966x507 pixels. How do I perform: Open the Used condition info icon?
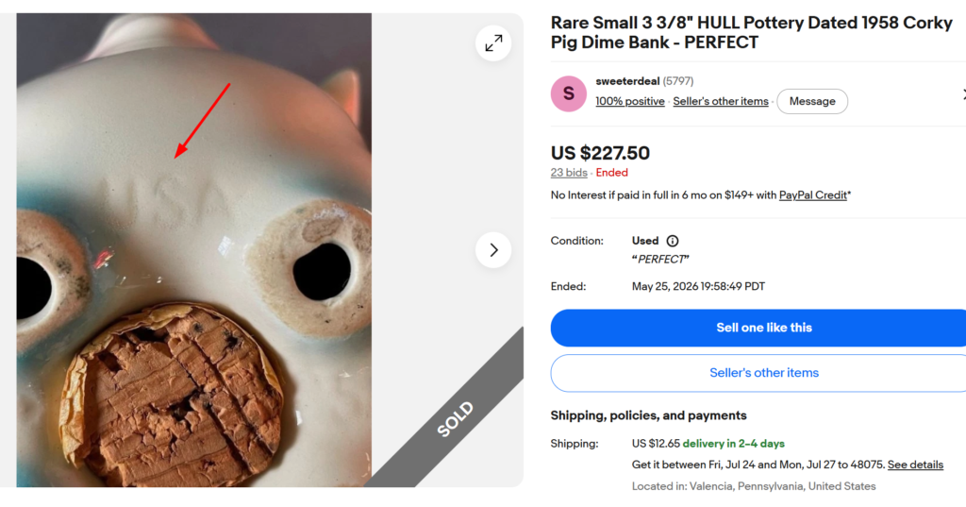pyautogui.click(x=672, y=241)
